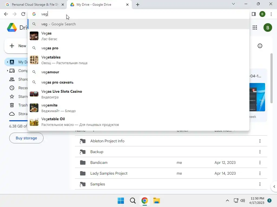Choose the vegamour suggestion

coord(139,72)
